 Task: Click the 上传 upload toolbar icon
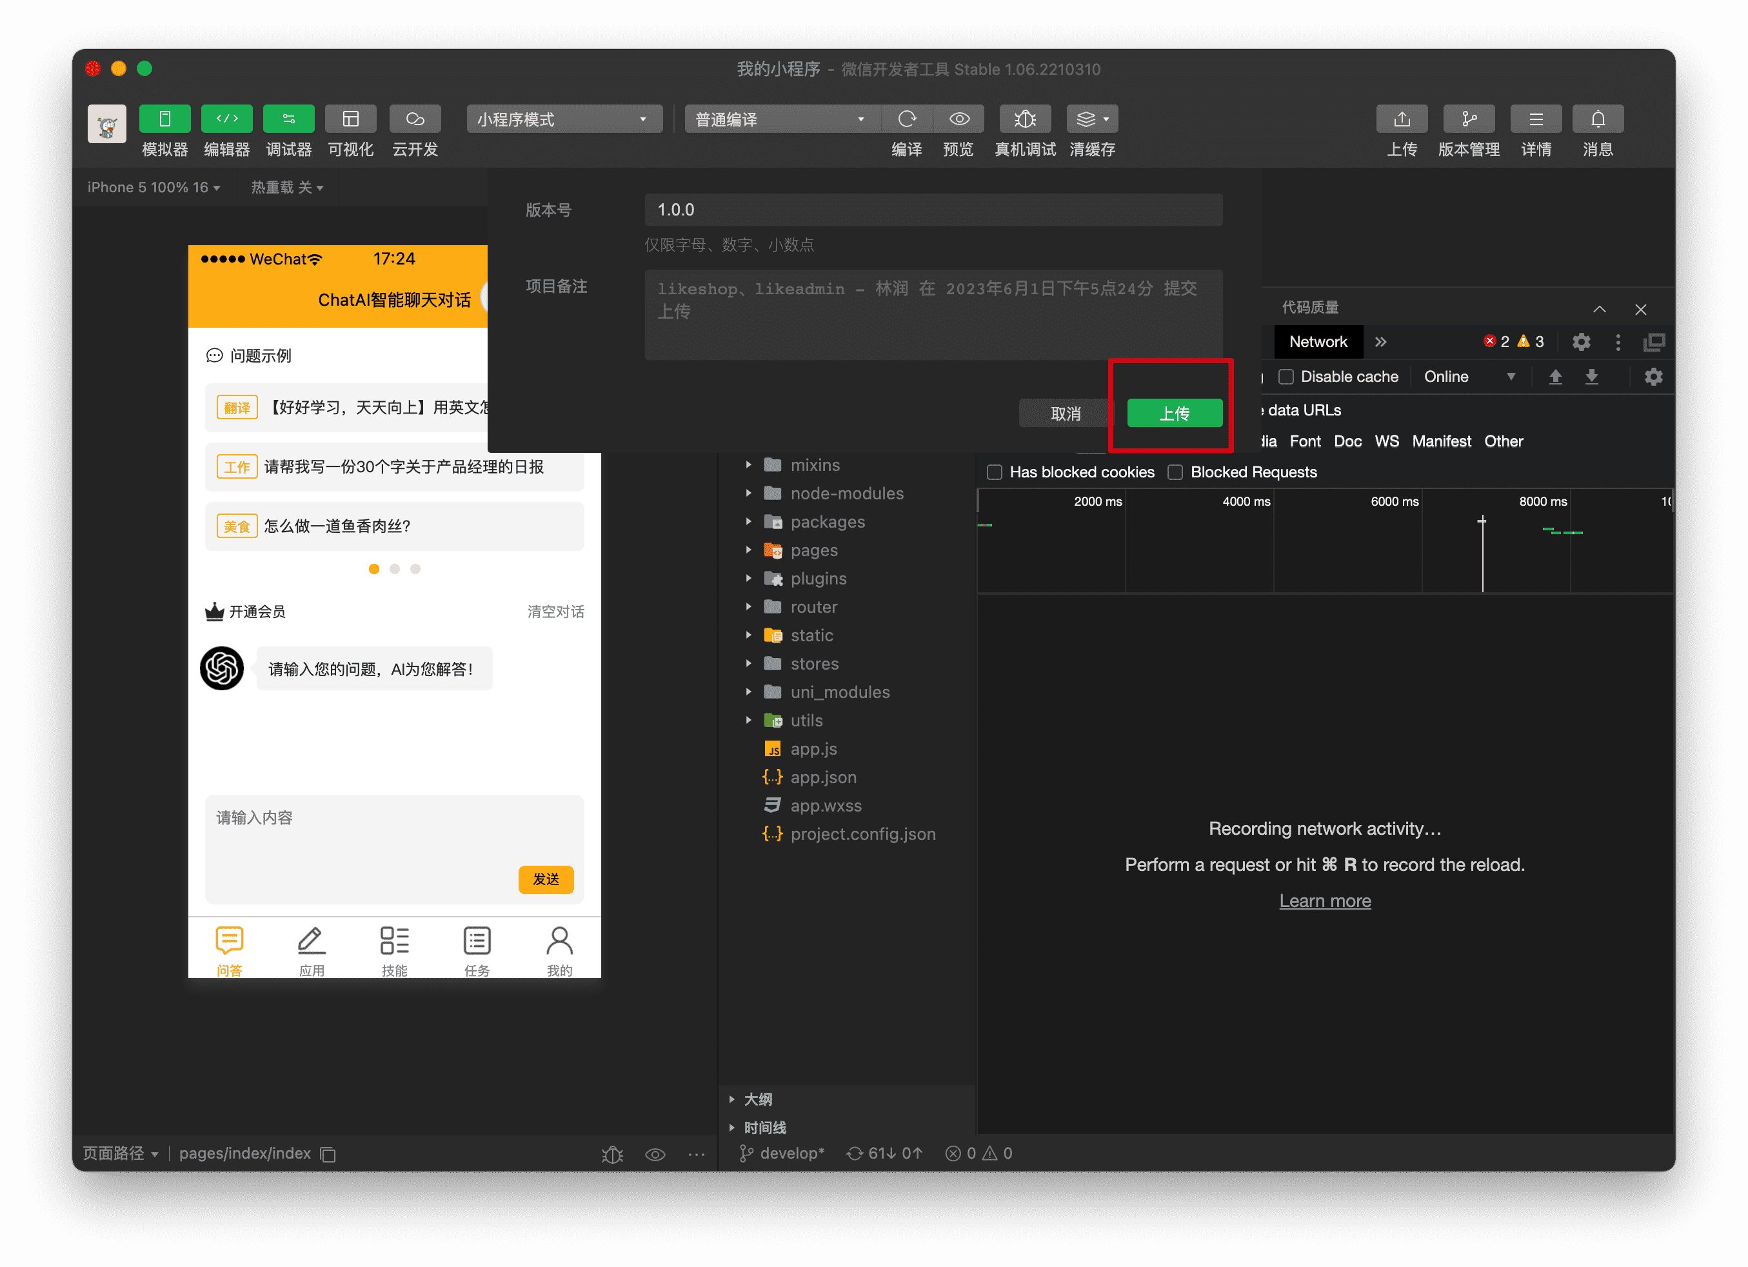point(1402,119)
